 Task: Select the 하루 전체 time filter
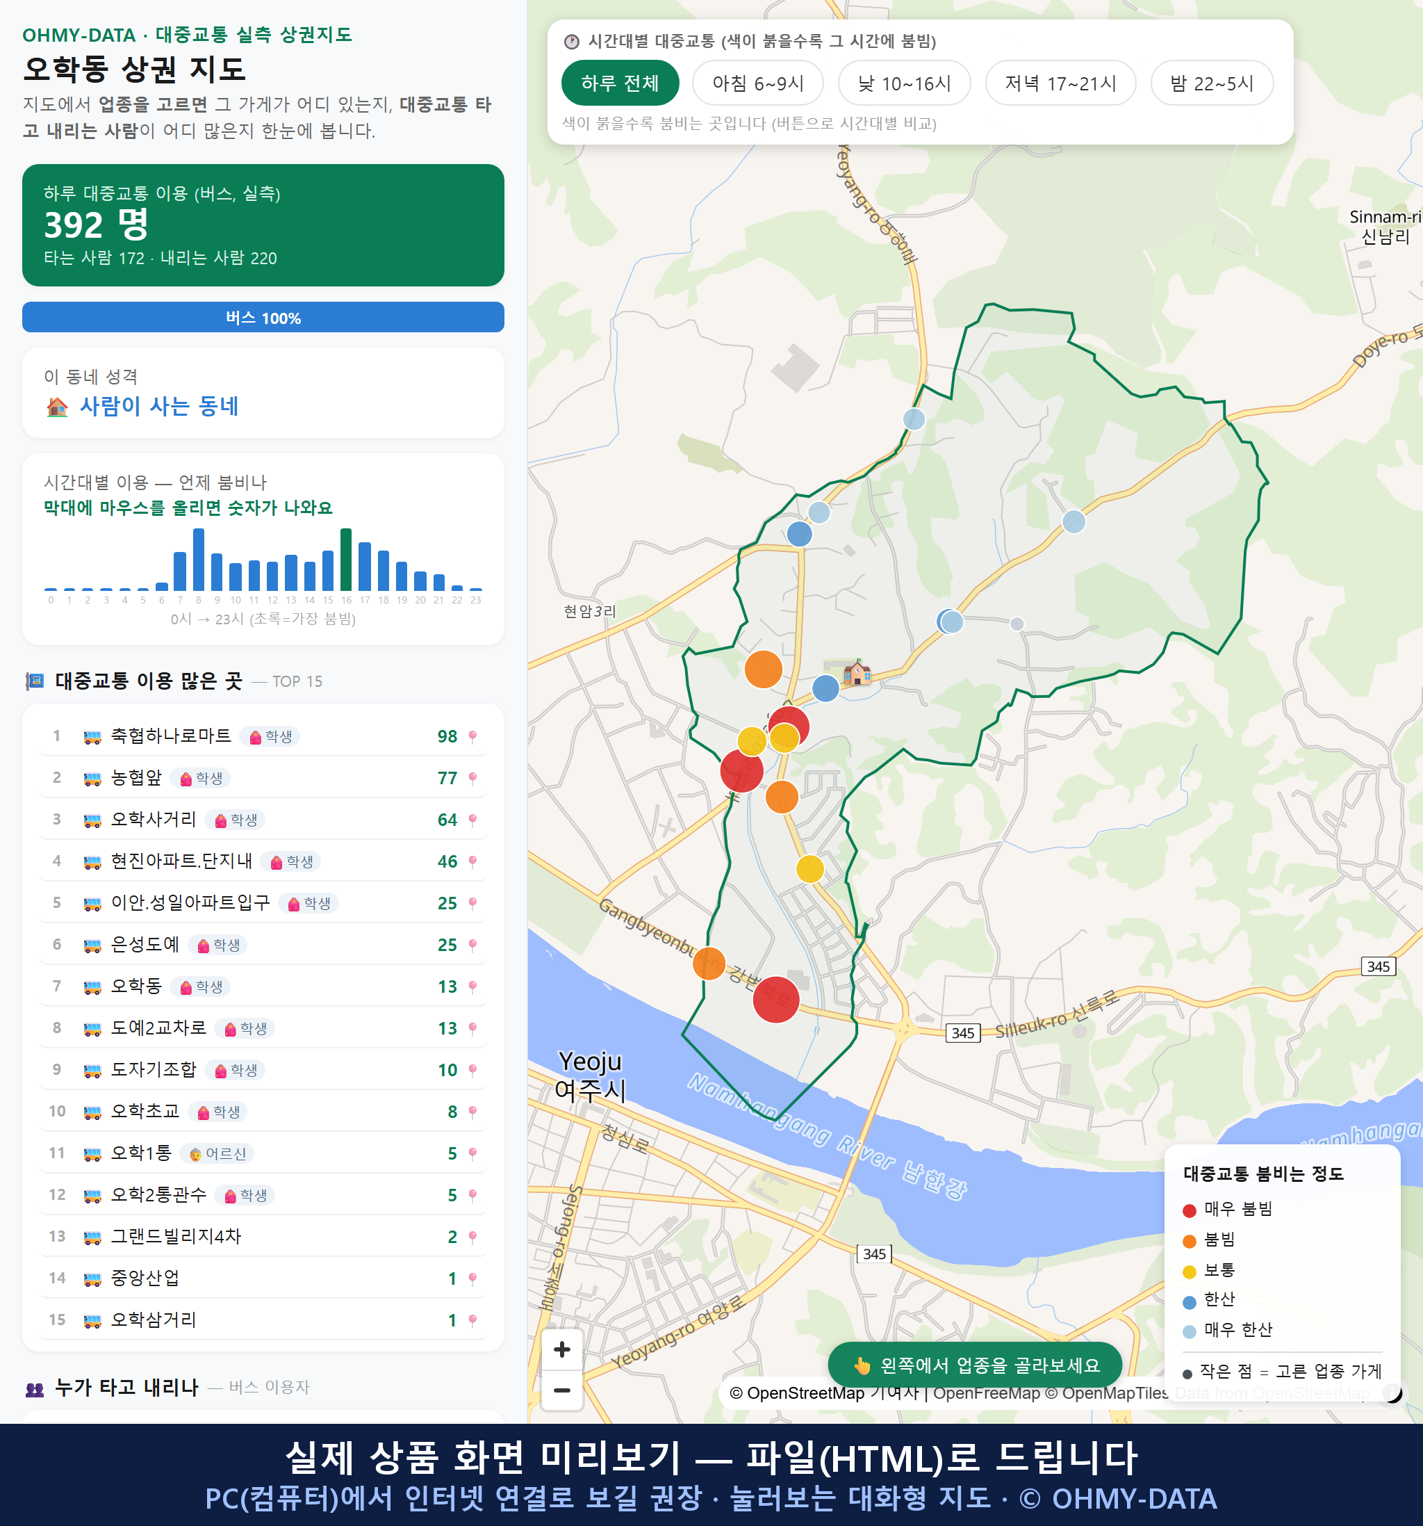(x=620, y=83)
